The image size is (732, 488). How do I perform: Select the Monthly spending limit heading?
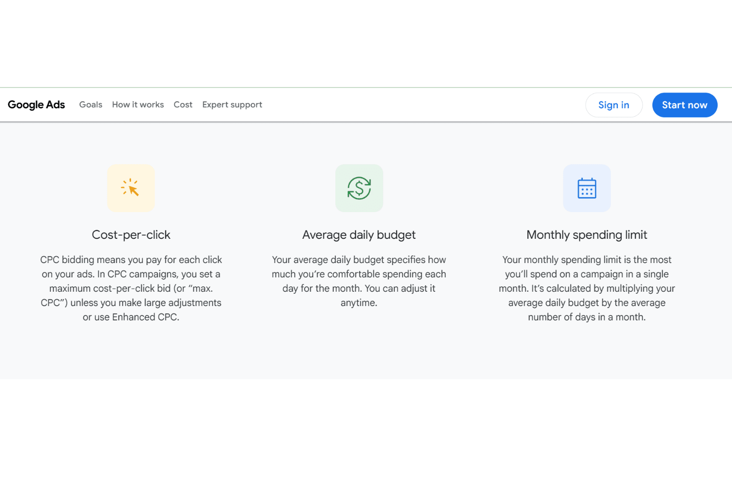[587, 235]
